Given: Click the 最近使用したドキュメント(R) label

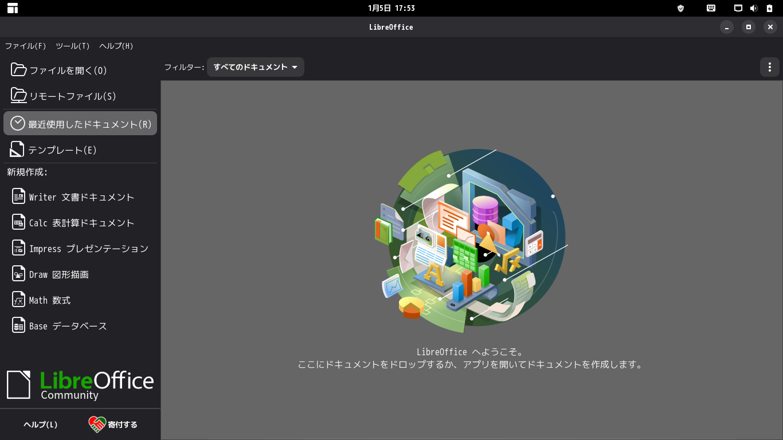Looking at the screenshot, I should click(90, 124).
